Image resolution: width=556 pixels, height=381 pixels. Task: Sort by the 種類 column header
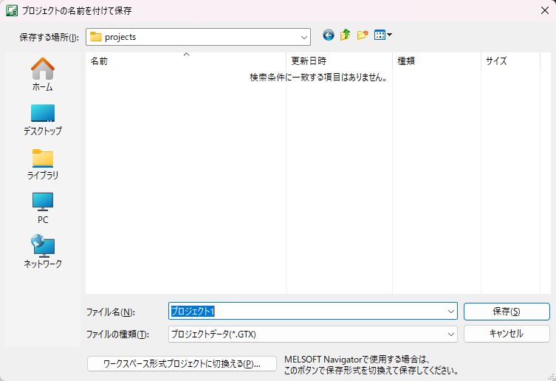436,61
